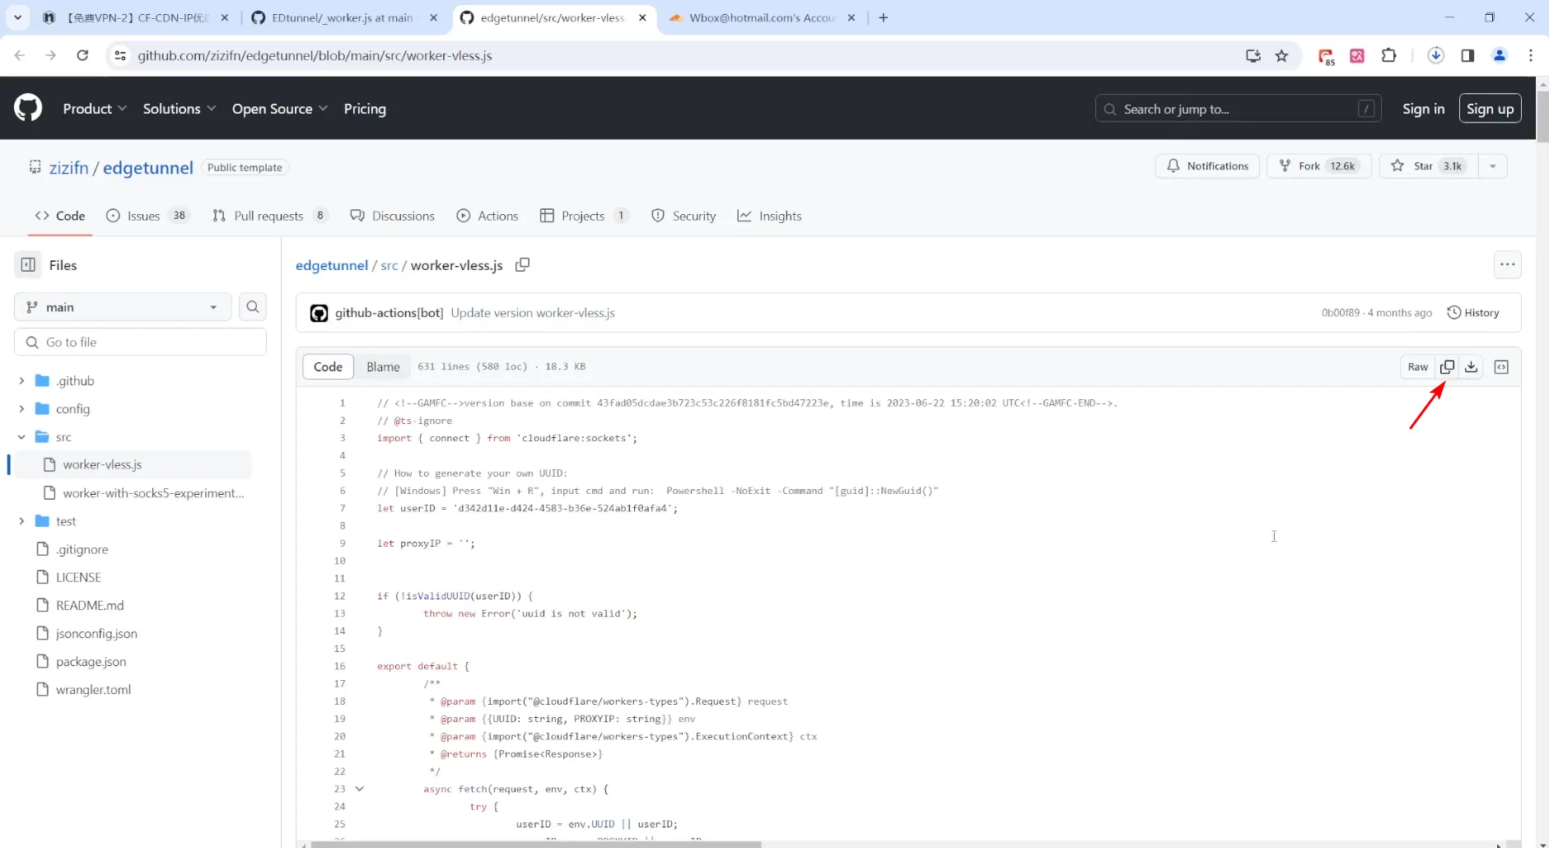This screenshot has height=848, width=1549.
Task: Toggle the browser side panel
Action: [1467, 56]
